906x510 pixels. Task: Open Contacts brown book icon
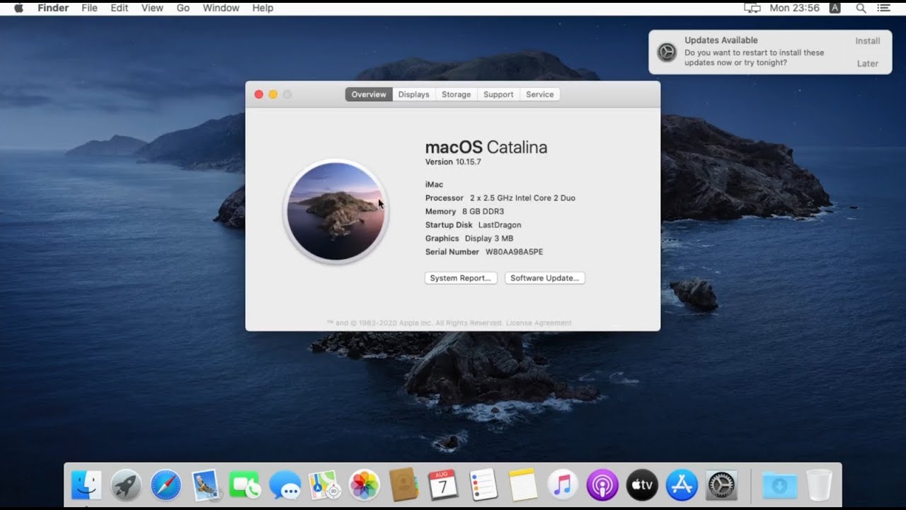(404, 485)
